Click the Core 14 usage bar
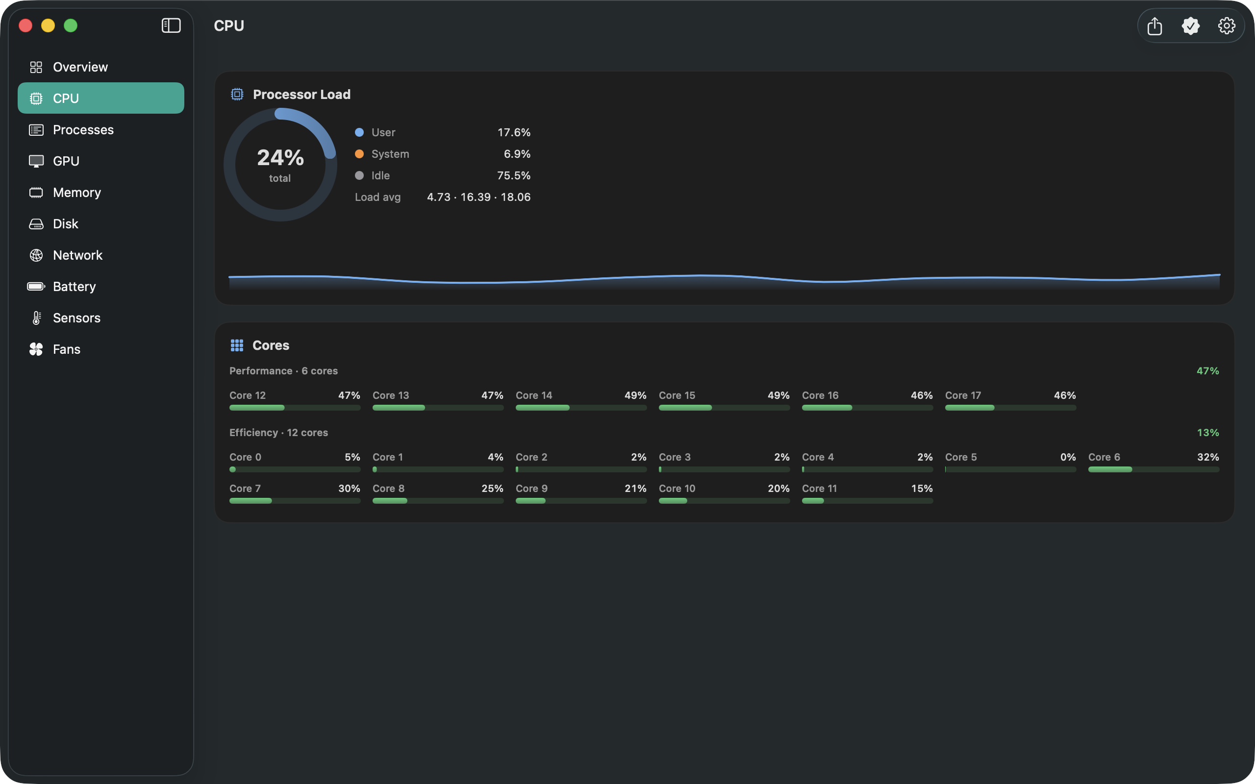Viewport: 1255px width, 784px height. (x=581, y=408)
